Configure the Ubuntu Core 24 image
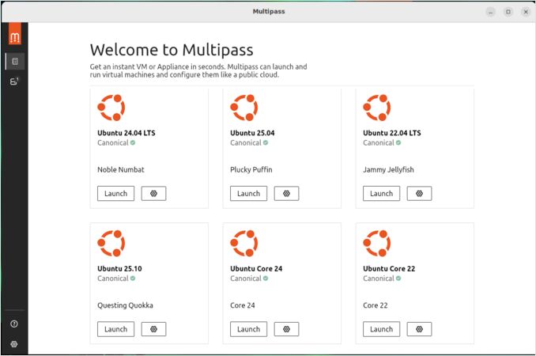 point(286,329)
